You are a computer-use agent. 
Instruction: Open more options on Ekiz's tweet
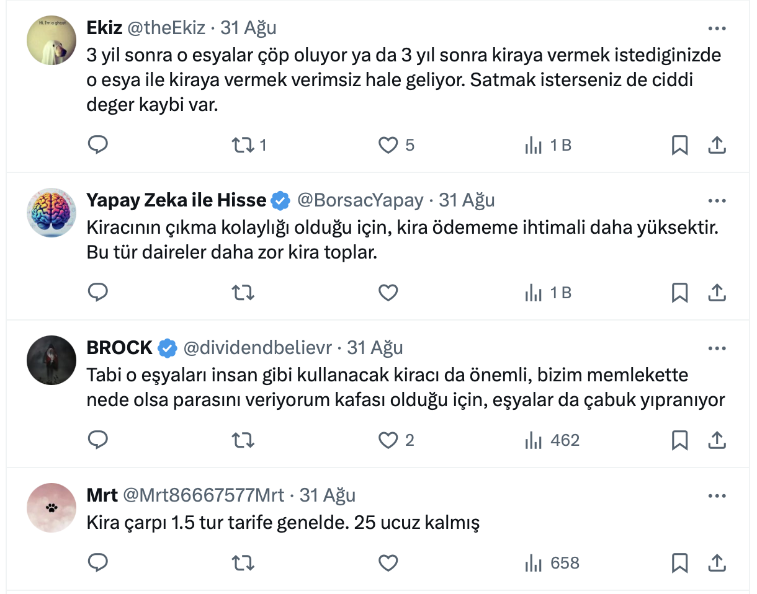717,29
